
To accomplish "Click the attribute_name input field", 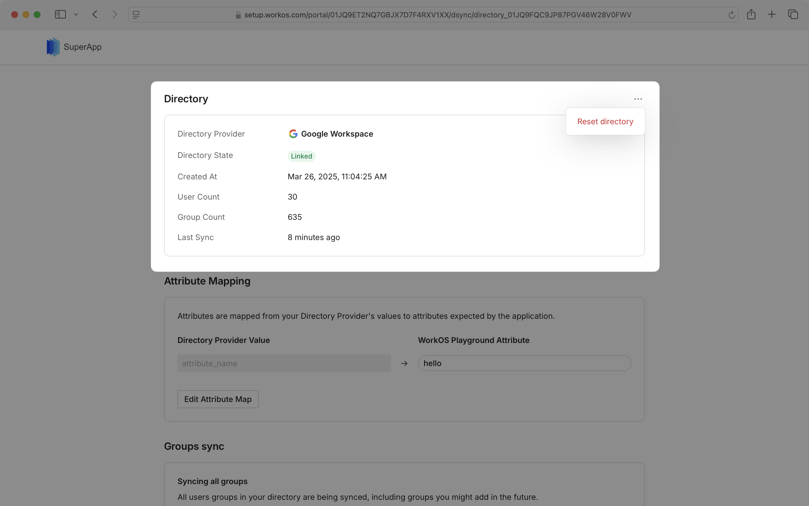I will (x=284, y=363).
